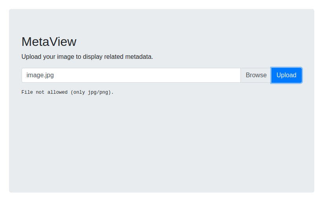The height and width of the screenshot is (200, 321).
Task: Click the Browse label beside the filename
Action: tap(256, 75)
